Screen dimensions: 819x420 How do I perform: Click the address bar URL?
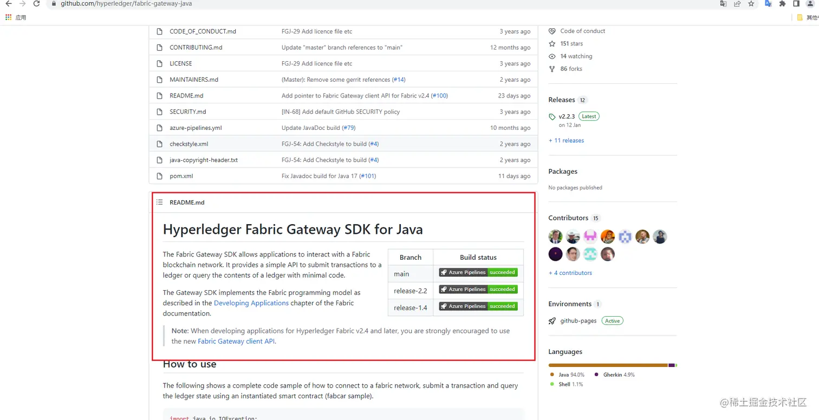[126, 4]
